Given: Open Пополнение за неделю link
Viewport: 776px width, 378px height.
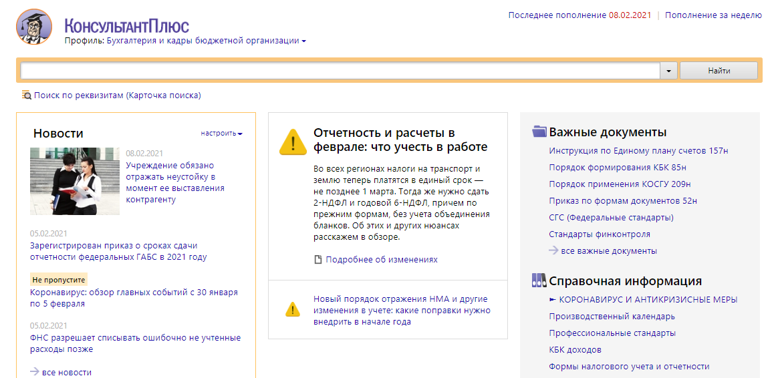Looking at the screenshot, I should 713,15.
